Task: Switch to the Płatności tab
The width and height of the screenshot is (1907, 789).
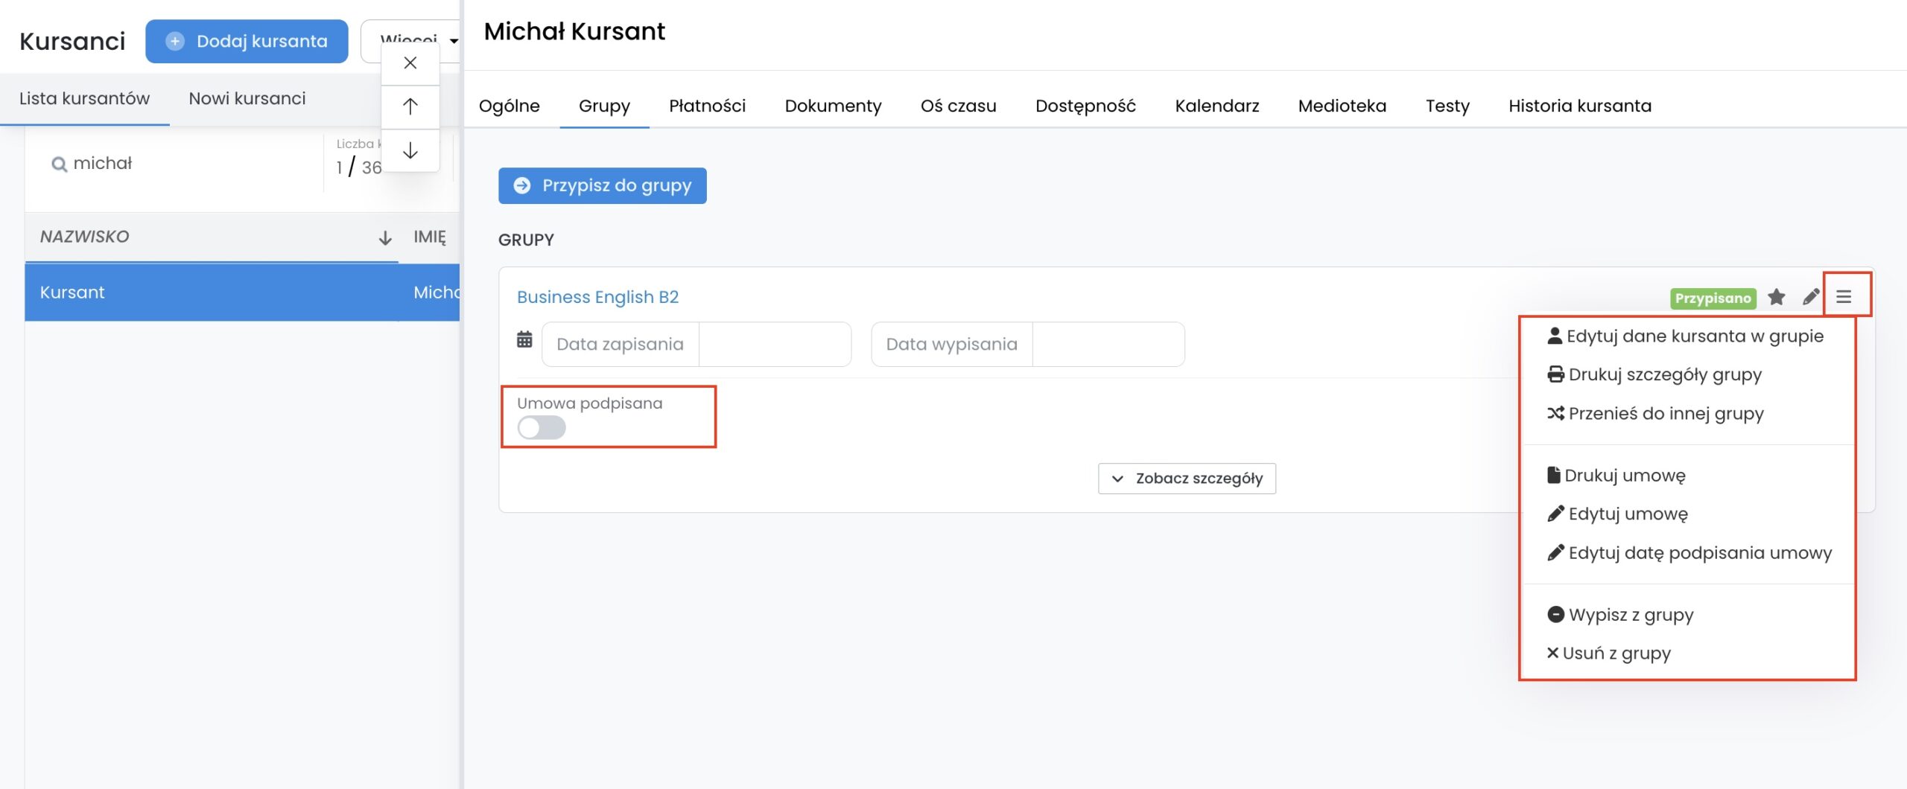Action: (707, 106)
